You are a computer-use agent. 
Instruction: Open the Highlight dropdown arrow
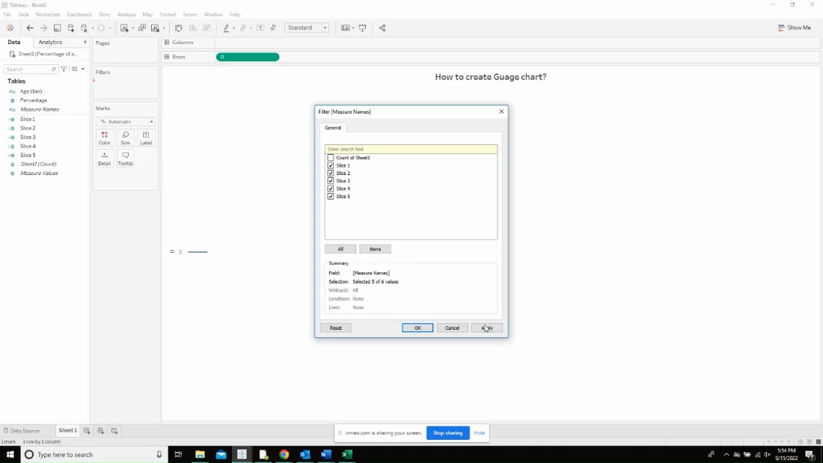coord(233,28)
